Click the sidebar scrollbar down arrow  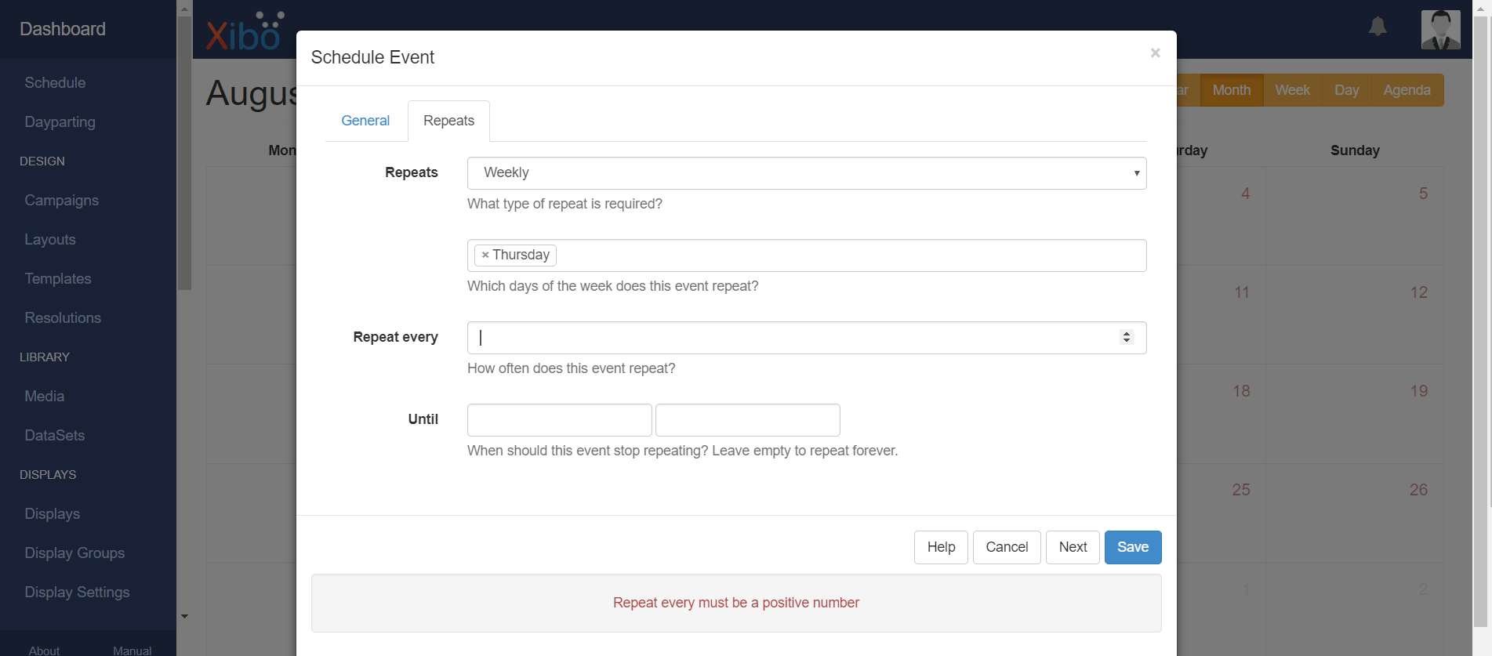184,617
